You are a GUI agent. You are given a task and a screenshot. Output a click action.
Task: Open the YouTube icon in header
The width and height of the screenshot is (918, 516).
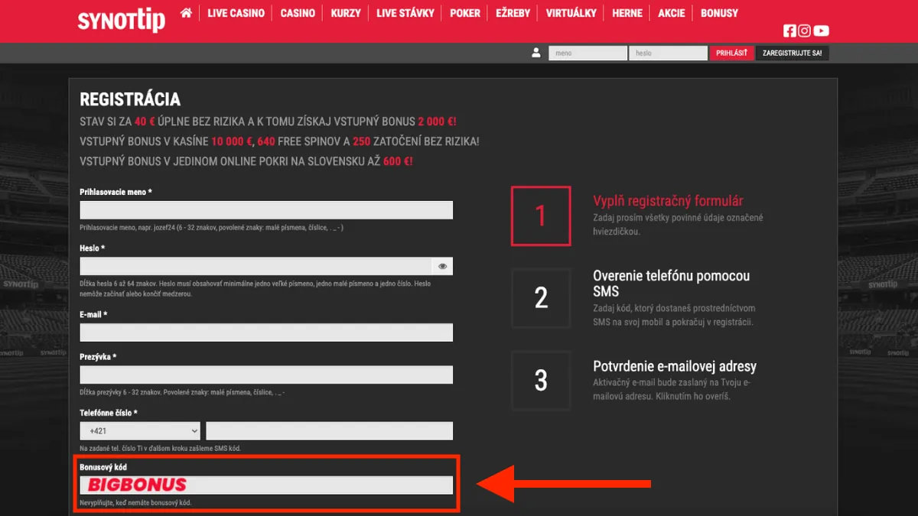click(x=821, y=31)
